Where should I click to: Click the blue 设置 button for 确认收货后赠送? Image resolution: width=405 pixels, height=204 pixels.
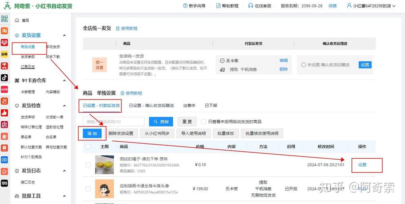[x=365, y=65]
